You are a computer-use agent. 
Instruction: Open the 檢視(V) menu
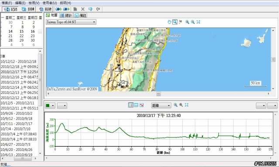click(x=34, y=3)
